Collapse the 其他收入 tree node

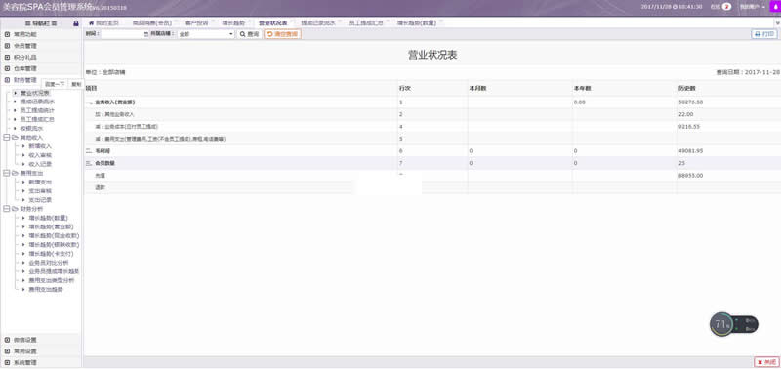tap(7, 137)
